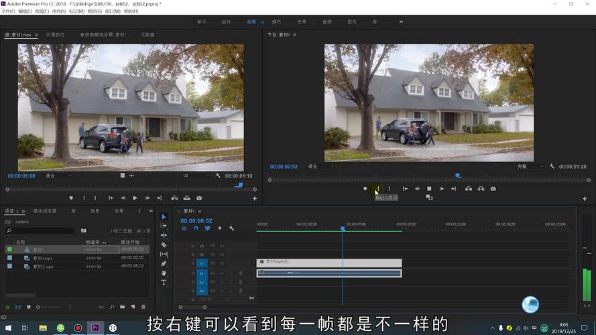Click the project panel thumbnail zoom slider
This screenshot has height=335, width=596.
pyautogui.click(x=39, y=307)
